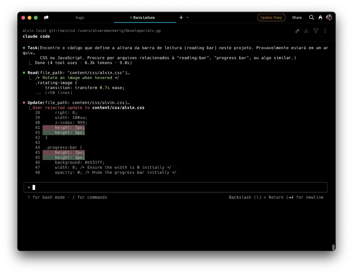Open the Warp AI agent icon
Viewport: 353px width, 274px height.
pyautogui.click(x=320, y=17)
